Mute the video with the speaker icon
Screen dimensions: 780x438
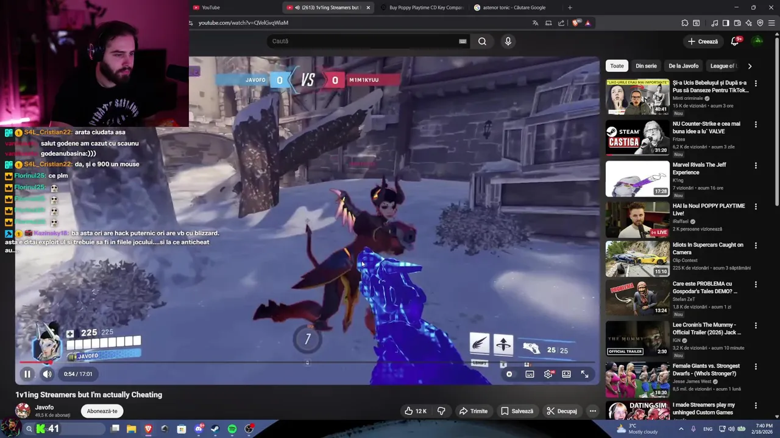[47, 374]
